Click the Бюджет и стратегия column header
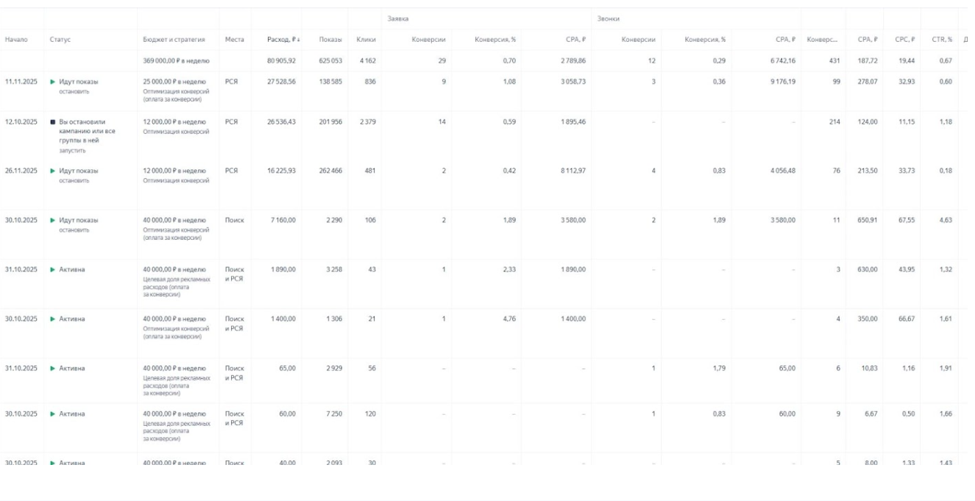 (174, 40)
